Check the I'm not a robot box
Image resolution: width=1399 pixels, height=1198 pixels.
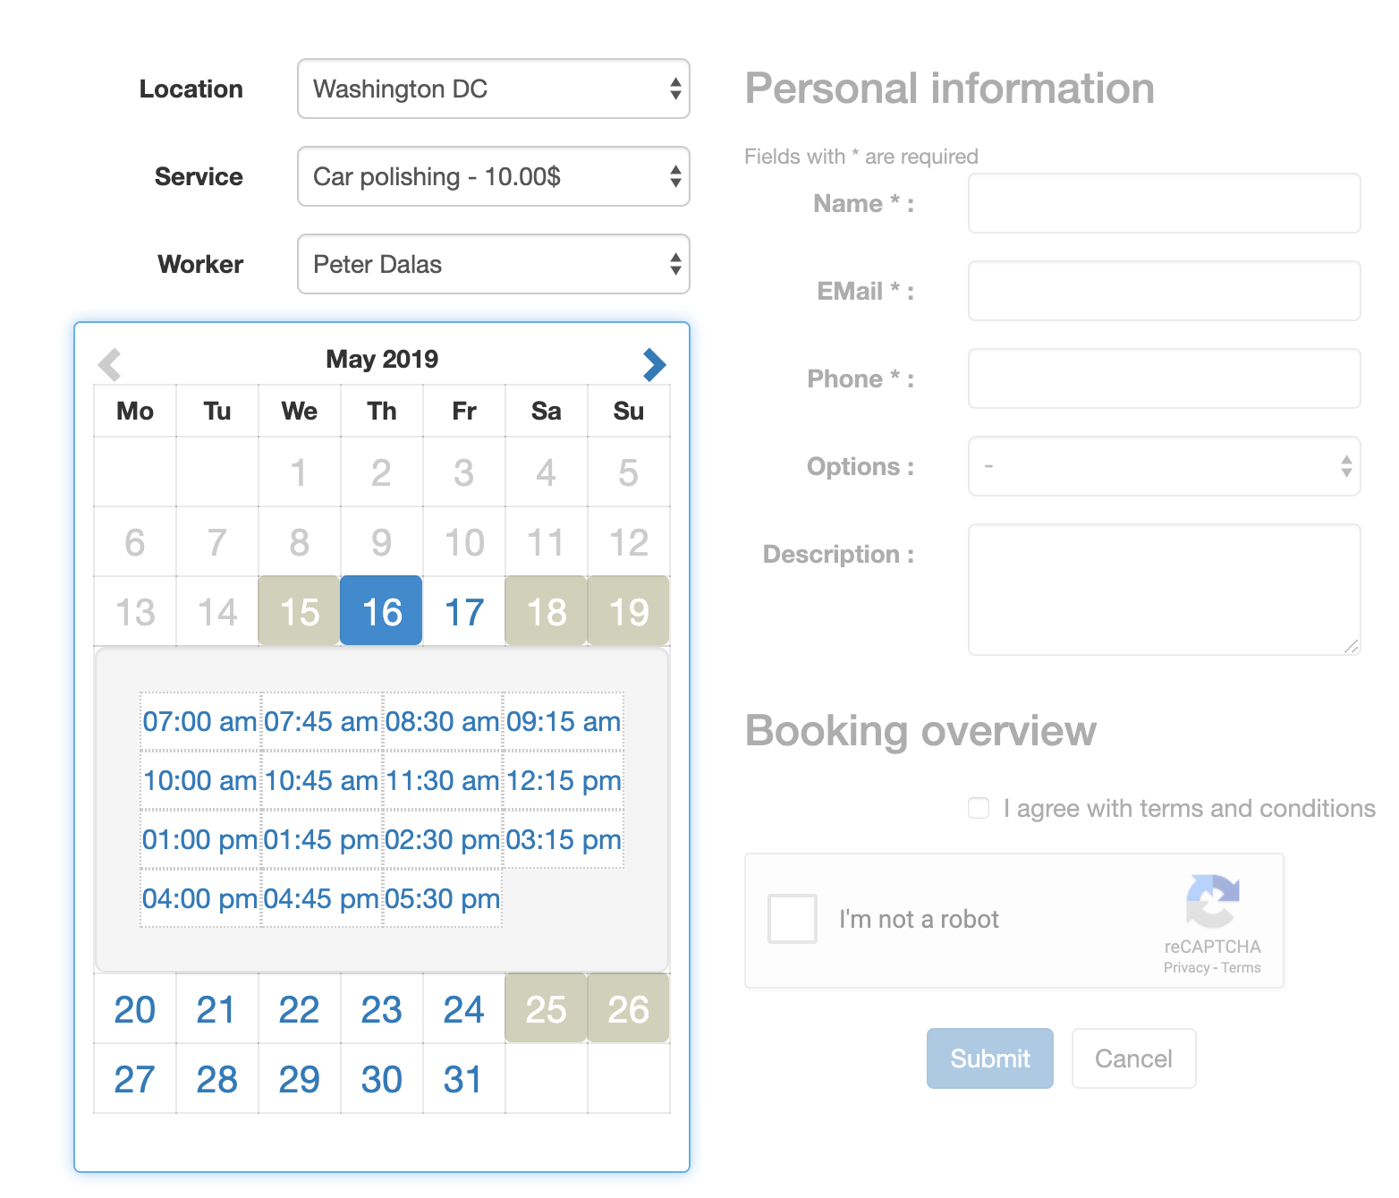[792, 918]
